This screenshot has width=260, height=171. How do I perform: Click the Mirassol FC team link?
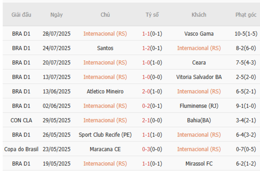(x=199, y=163)
